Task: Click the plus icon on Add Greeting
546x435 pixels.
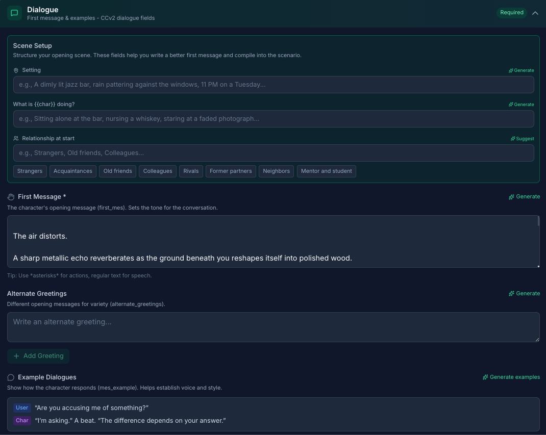Action: pyautogui.click(x=16, y=356)
